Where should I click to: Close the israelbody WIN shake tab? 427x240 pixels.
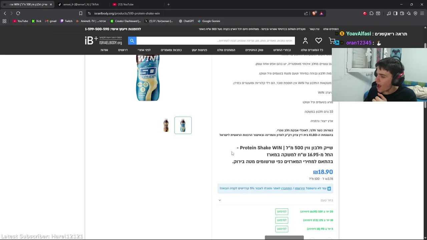click(51, 4)
